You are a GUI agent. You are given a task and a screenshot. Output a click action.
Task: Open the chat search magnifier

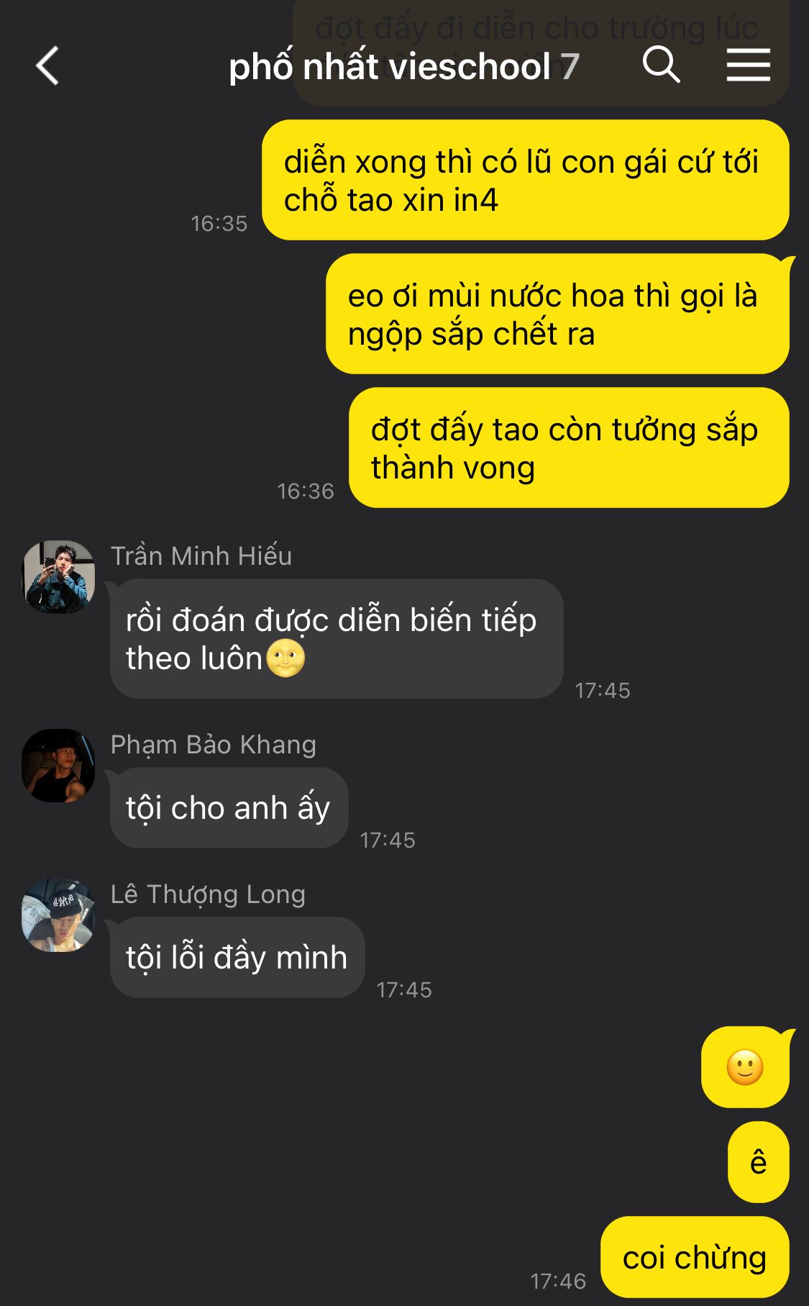[x=661, y=65]
